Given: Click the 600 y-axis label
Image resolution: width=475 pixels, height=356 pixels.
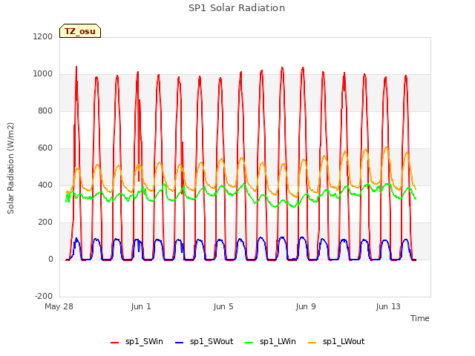Looking at the screenshot, I should pos(45,148).
